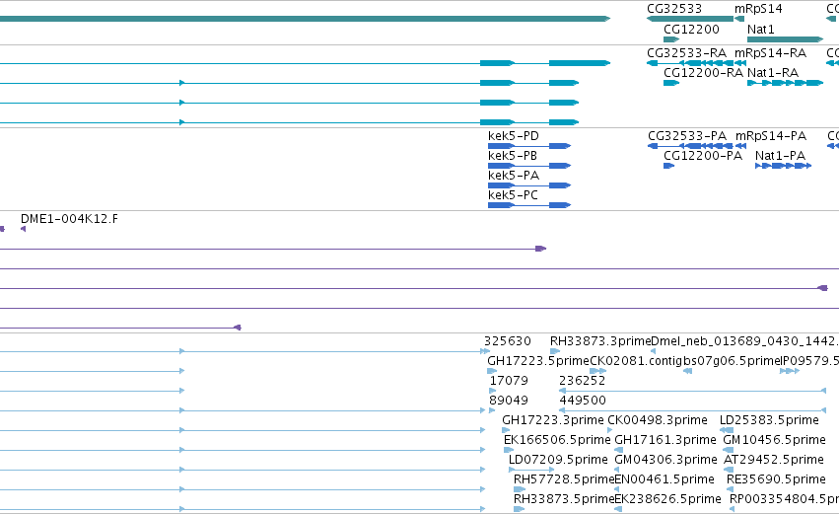Image resolution: width=839 pixels, height=514 pixels.
Task: Click the mRpS14-PA CDS label
Action: coord(771,136)
